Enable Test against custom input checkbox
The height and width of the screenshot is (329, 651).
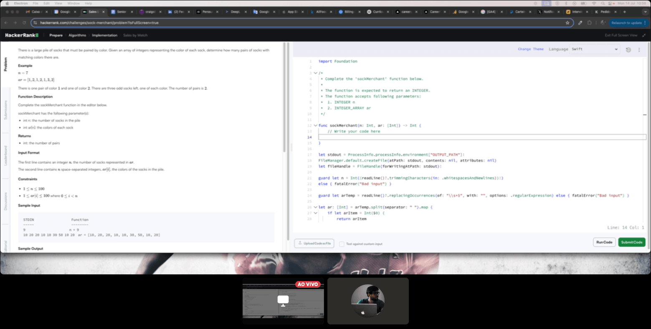[x=342, y=244]
